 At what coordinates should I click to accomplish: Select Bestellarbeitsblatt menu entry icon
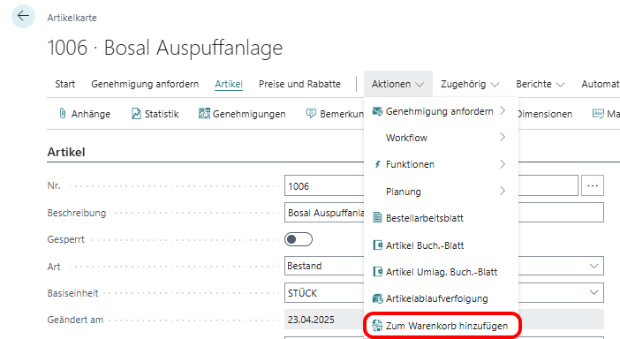(x=378, y=218)
